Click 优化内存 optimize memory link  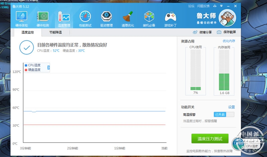click(x=229, y=41)
